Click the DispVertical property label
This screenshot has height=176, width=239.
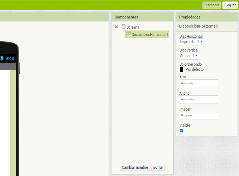click(189, 50)
